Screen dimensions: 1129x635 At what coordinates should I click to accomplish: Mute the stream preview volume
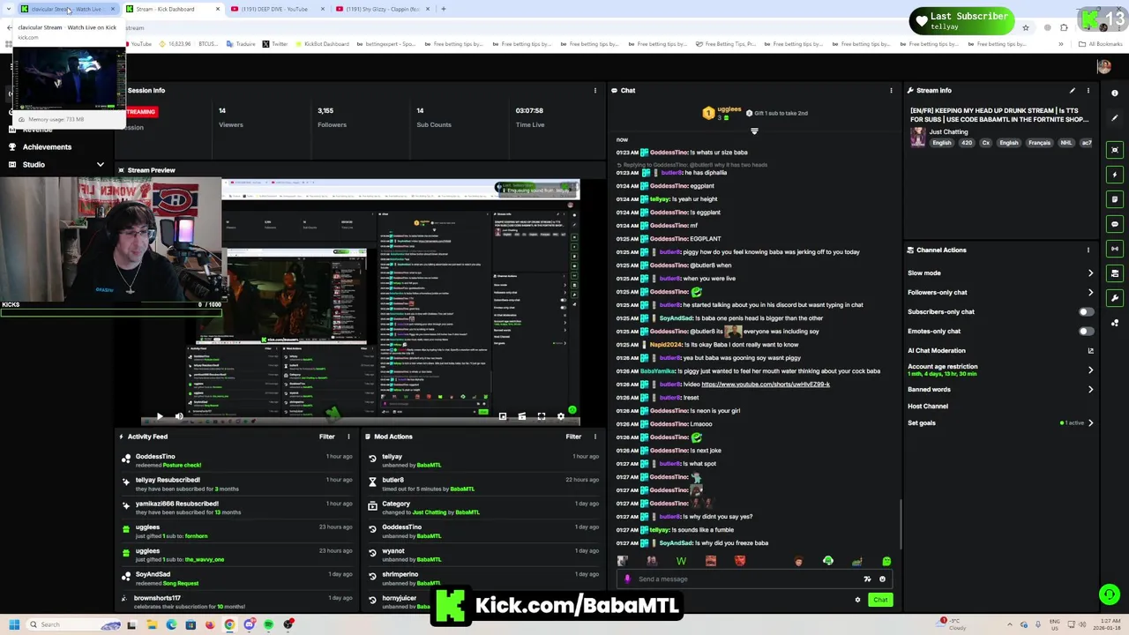coord(179,416)
